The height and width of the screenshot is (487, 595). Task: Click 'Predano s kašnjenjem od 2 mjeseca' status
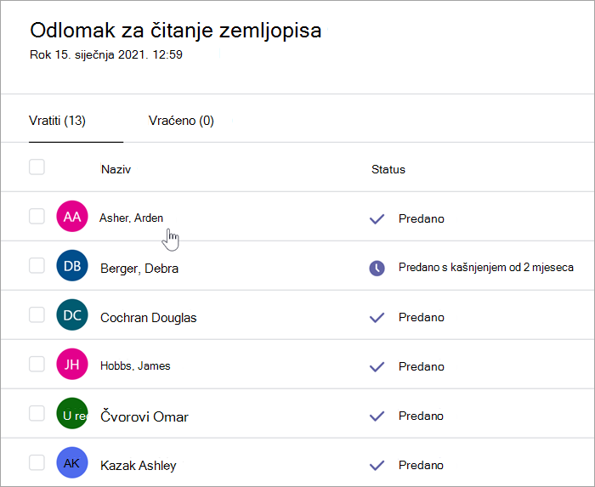coord(485,268)
